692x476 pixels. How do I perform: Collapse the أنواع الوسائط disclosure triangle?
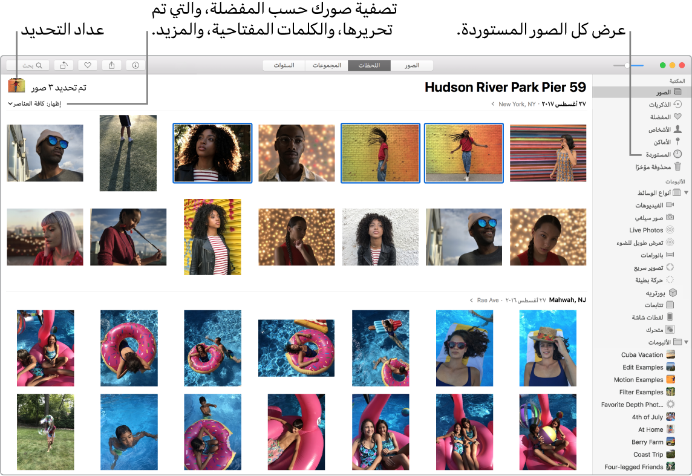687,193
